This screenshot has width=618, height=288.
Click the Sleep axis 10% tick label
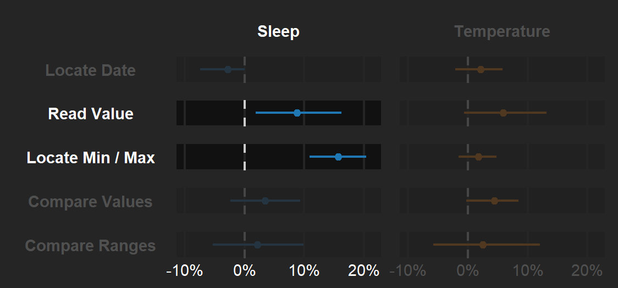coord(304,271)
